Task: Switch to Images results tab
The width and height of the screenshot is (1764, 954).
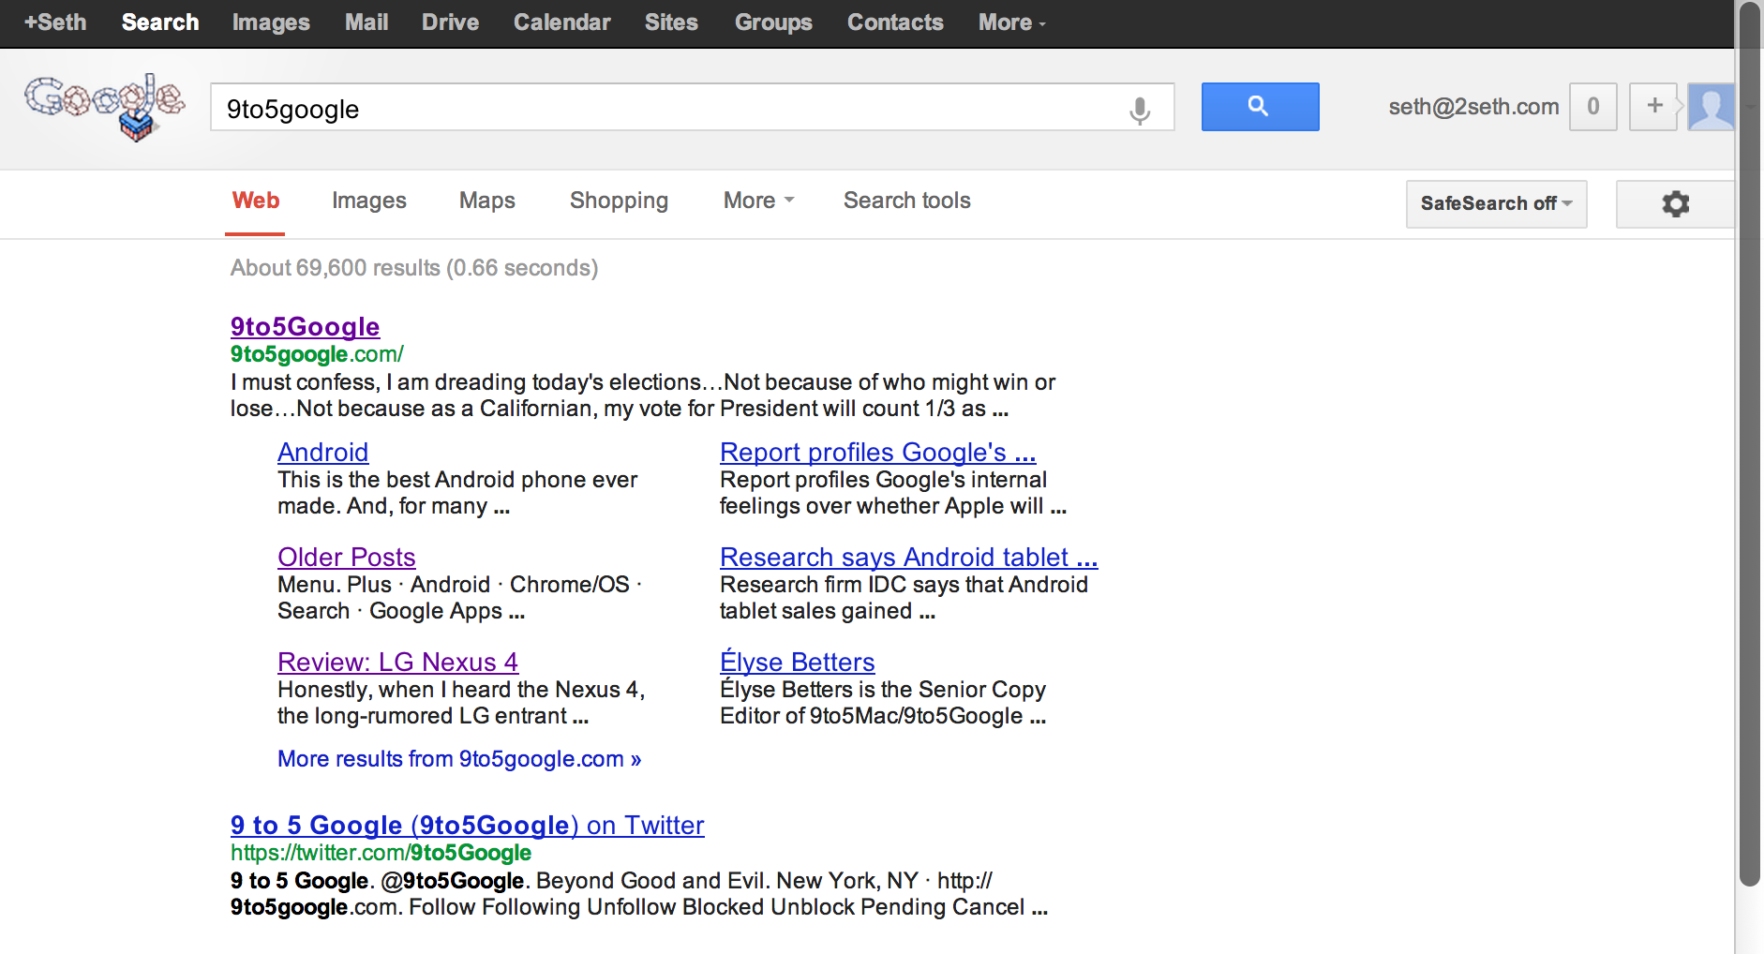Action: 369,201
